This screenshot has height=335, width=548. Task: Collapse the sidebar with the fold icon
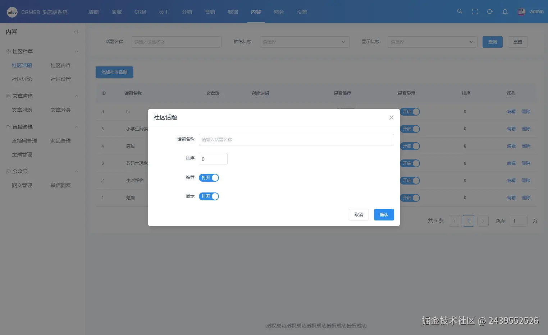(x=76, y=32)
